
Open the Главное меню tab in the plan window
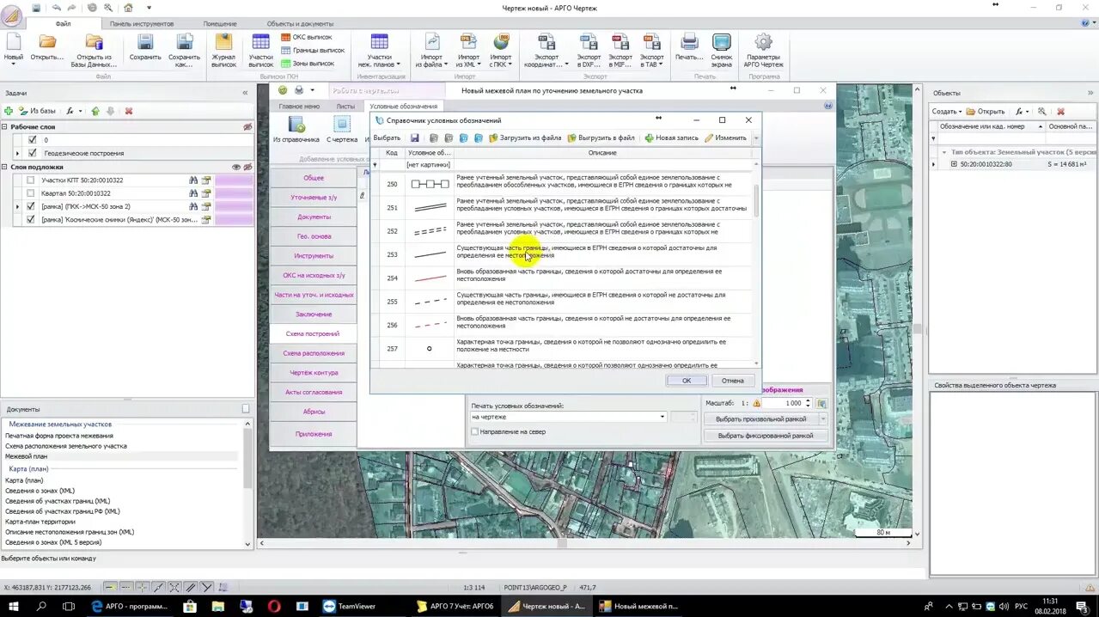pyautogui.click(x=299, y=106)
